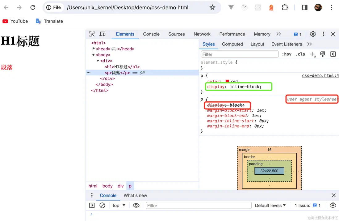
Task: Open live expression eye icon
Action: click(136, 205)
